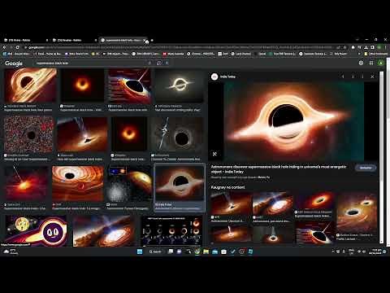Open Google quick settings gear
This screenshot has width=390, height=293.
pyautogui.click(x=361, y=63)
